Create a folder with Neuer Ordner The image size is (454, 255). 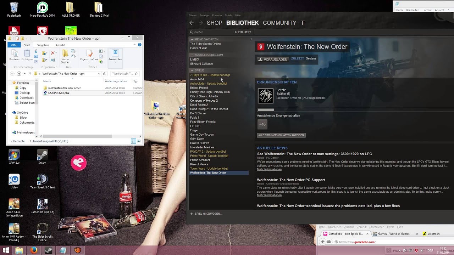click(65, 57)
